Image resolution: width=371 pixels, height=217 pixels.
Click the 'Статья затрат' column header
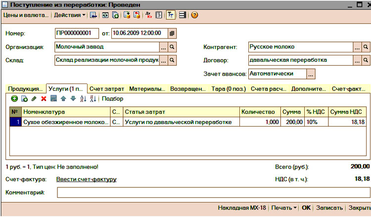(181, 112)
